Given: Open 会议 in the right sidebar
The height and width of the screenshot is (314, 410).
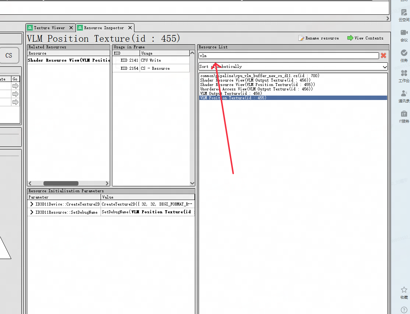Looking at the screenshot, I should (404, 36).
